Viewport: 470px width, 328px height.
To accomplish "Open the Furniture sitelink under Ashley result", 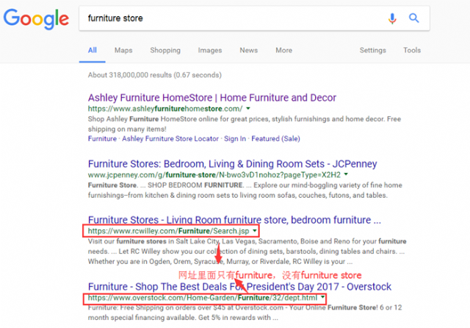I will click(102, 139).
